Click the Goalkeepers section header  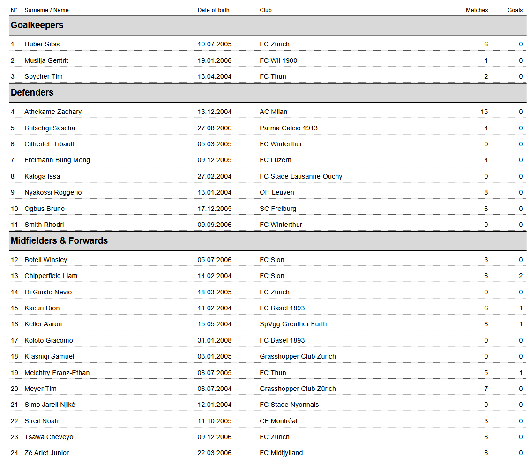tap(37, 25)
